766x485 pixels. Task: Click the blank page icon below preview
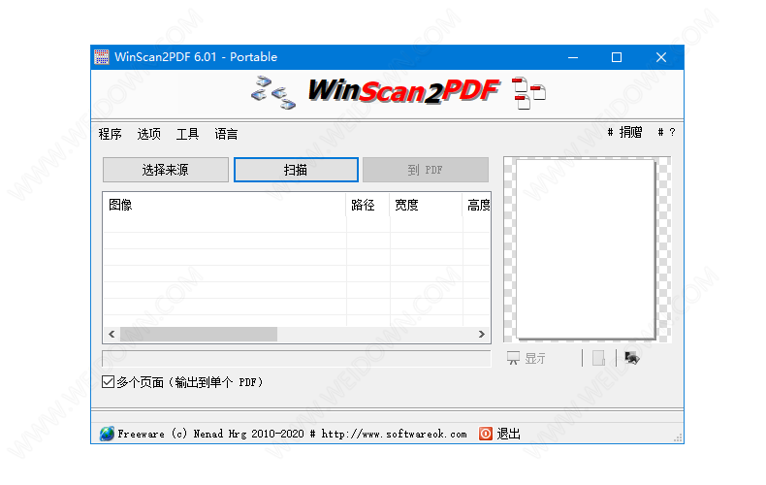coord(598,358)
